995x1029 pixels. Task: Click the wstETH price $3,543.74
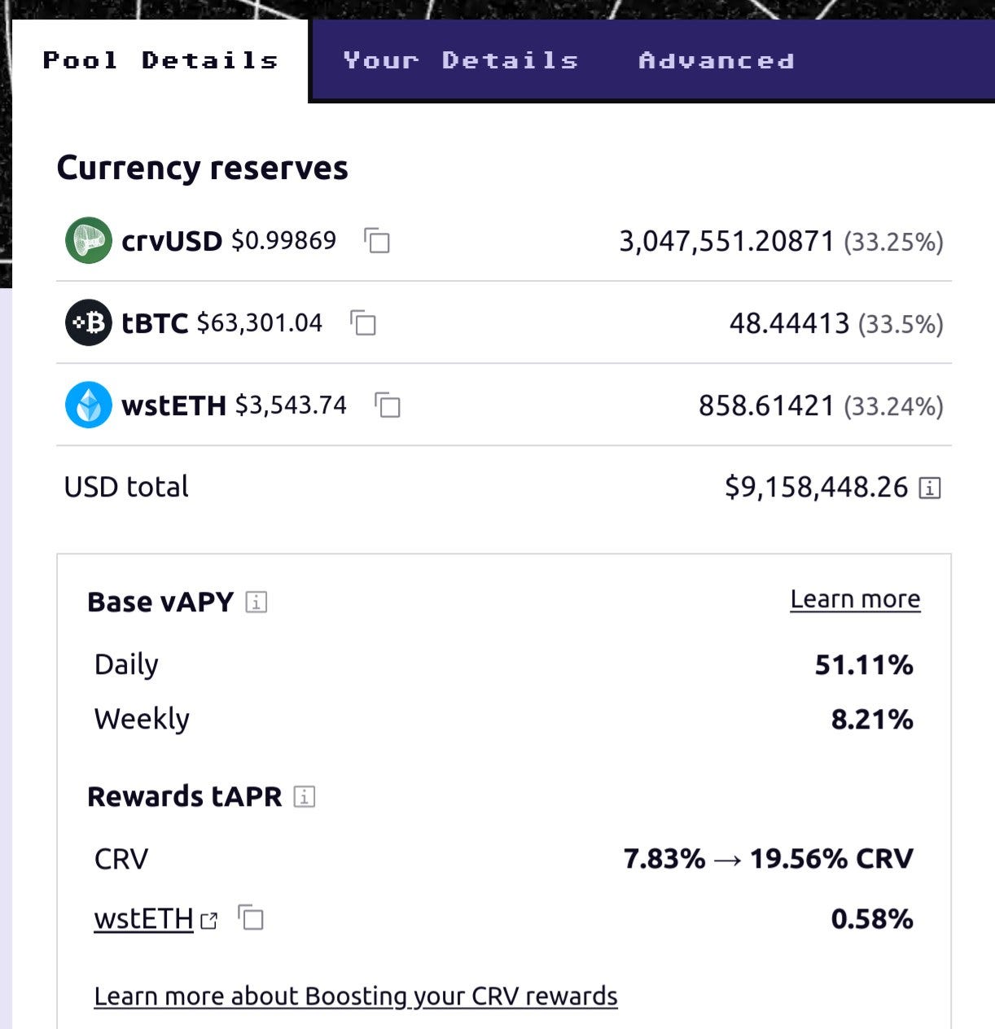click(291, 405)
